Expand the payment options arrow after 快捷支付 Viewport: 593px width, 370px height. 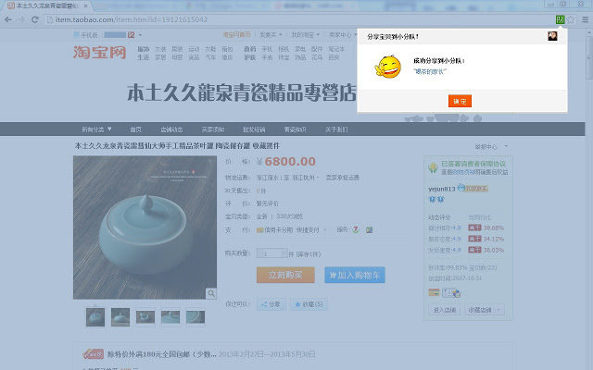tap(325, 230)
